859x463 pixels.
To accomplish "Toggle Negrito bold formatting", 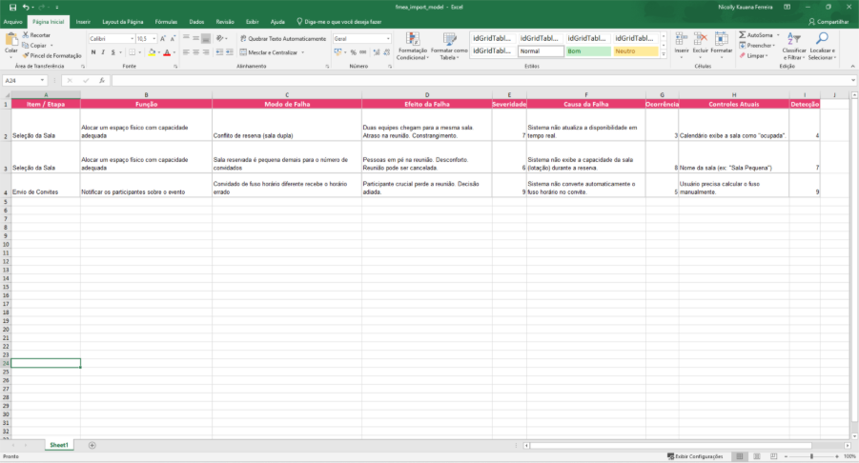I will coord(92,52).
